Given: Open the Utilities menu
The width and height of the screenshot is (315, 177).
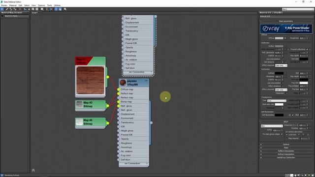Looking at the screenshot, I should point(57,5).
